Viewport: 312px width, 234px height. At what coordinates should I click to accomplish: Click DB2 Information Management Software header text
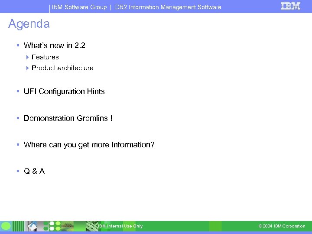pyautogui.click(x=168, y=7)
